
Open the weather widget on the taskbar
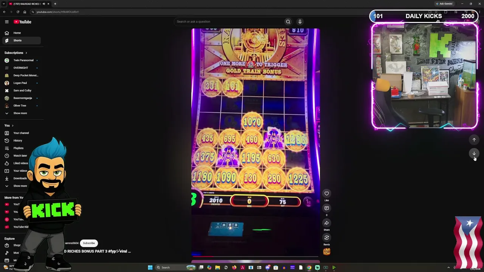(8, 267)
